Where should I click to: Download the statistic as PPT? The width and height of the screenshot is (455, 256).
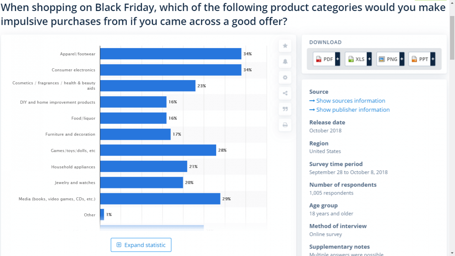(420, 59)
